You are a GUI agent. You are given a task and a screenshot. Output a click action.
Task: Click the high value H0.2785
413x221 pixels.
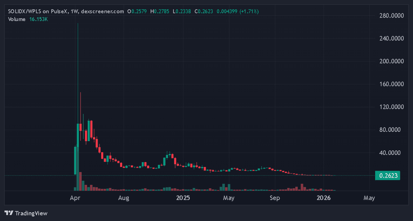[x=159, y=11]
